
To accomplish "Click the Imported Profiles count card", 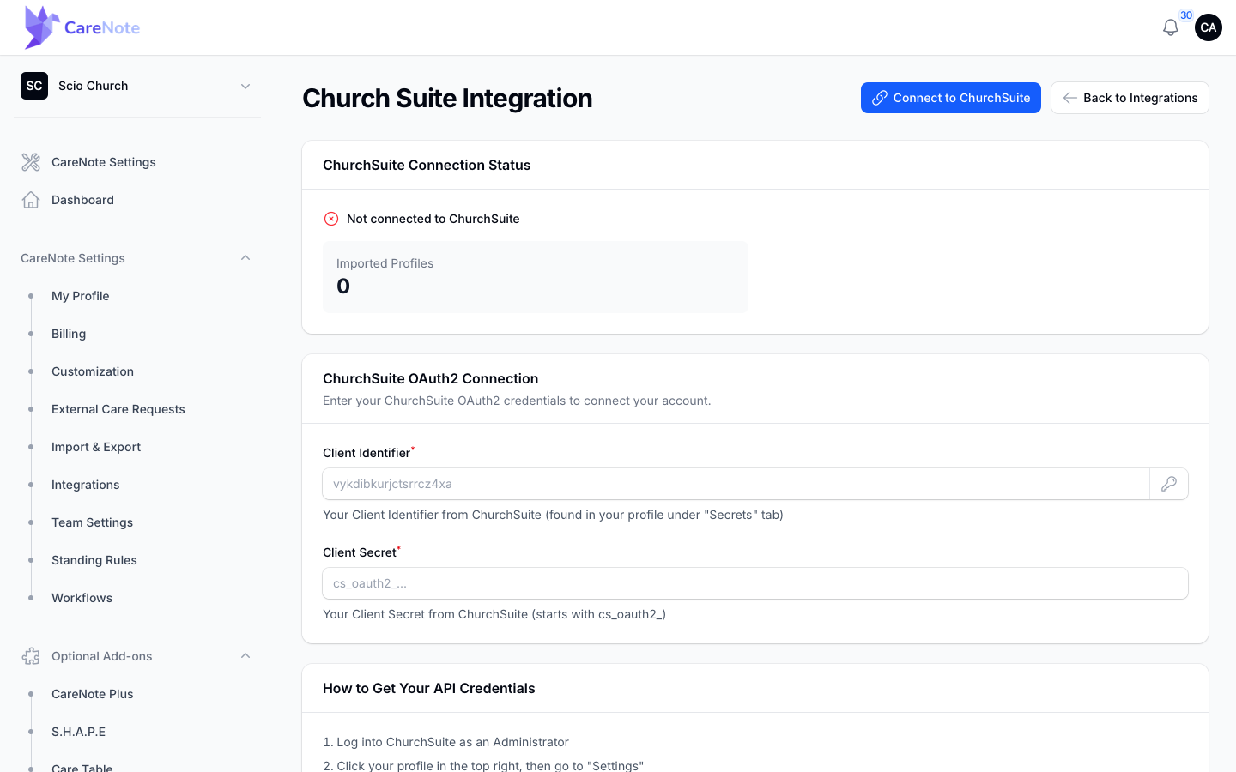I will click(536, 277).
